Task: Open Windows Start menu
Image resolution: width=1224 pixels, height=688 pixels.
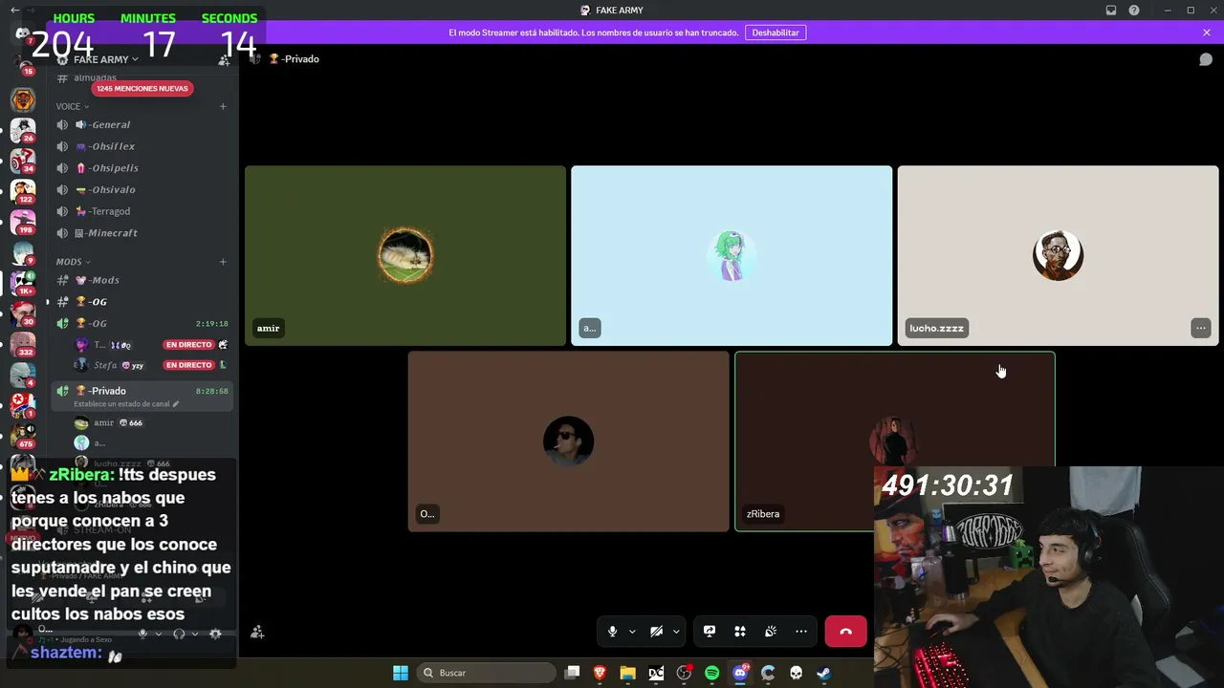Action: pyautogui.click(x=401, y=673)
